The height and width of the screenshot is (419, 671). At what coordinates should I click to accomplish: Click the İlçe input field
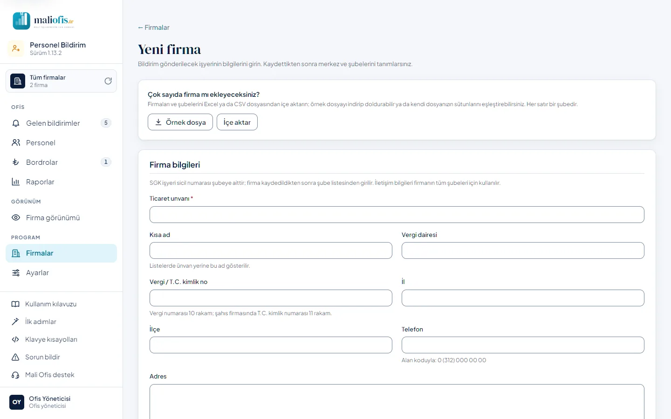(x=271, y=345)
